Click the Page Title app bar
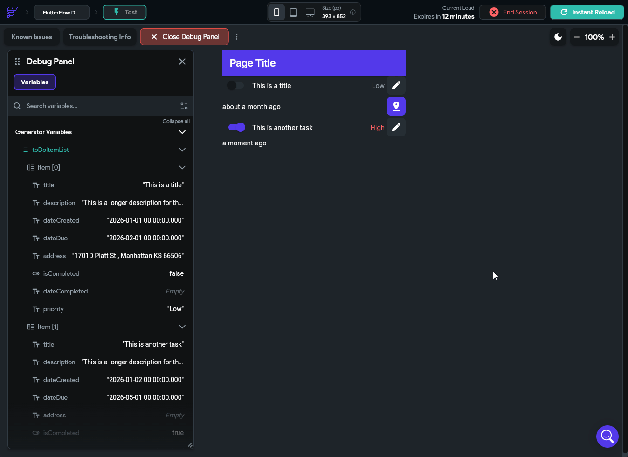628x457 pixels. (314, 63)
